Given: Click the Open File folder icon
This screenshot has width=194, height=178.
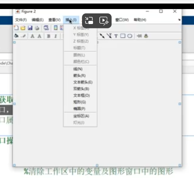Looking at the screenshot, I should point(23,28).
